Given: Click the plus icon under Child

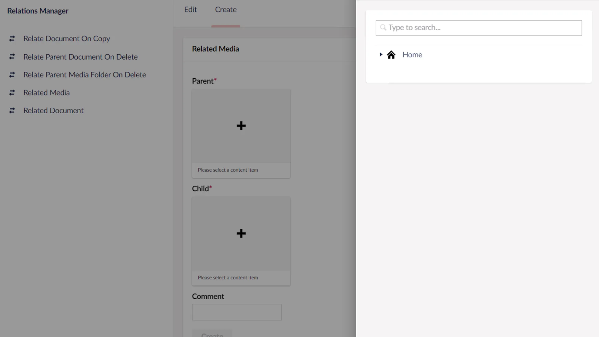Looking at the screenshot, I should pos(241,233).
